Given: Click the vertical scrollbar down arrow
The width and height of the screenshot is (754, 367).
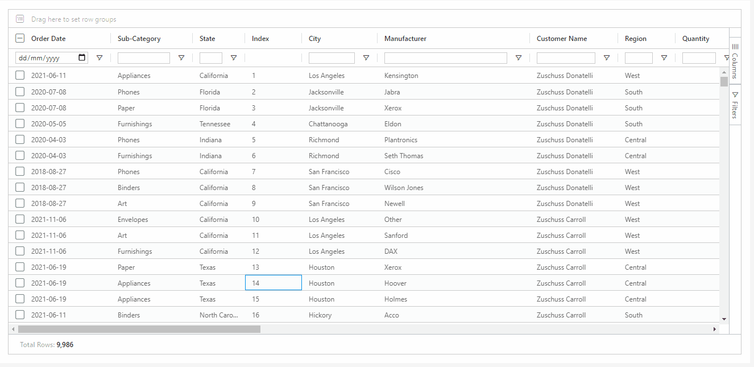Looking at the screenshot, I should (724, 319).
